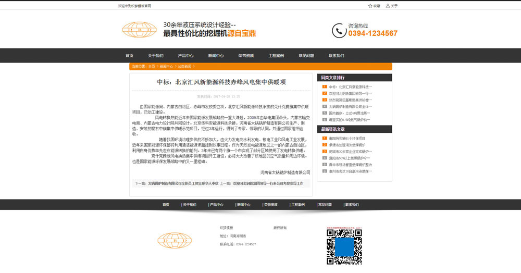The image size is (521, 273).
Task: Open ranked article 国内首创，立式4吨…
Action: pyautogui.click(x=350, y=113)
